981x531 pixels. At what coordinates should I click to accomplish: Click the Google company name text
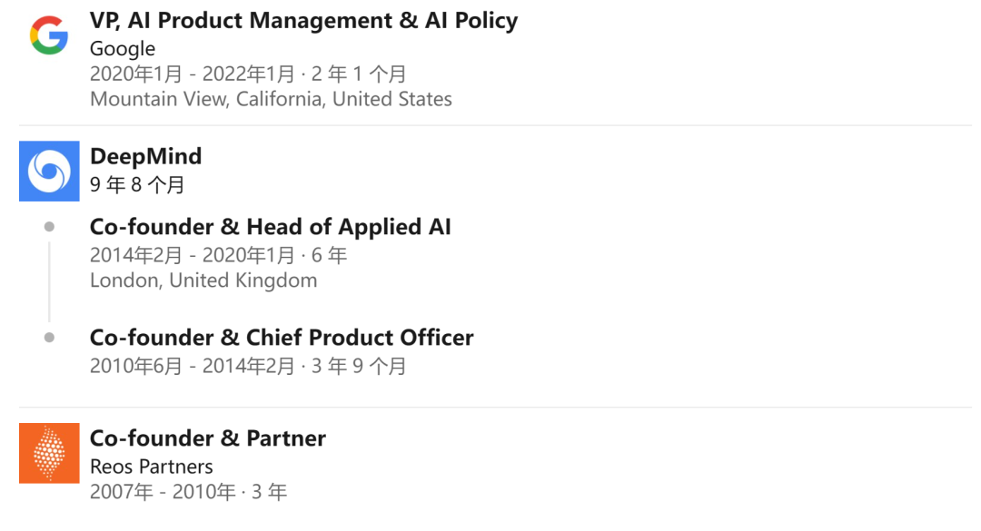pyautogui.click(x=123, y=49)
